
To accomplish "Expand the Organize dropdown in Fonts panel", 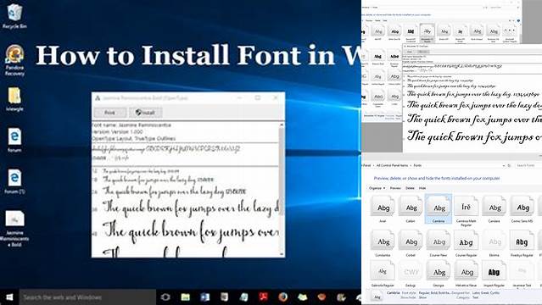I will pyautogui.click(x=377, y=188).
